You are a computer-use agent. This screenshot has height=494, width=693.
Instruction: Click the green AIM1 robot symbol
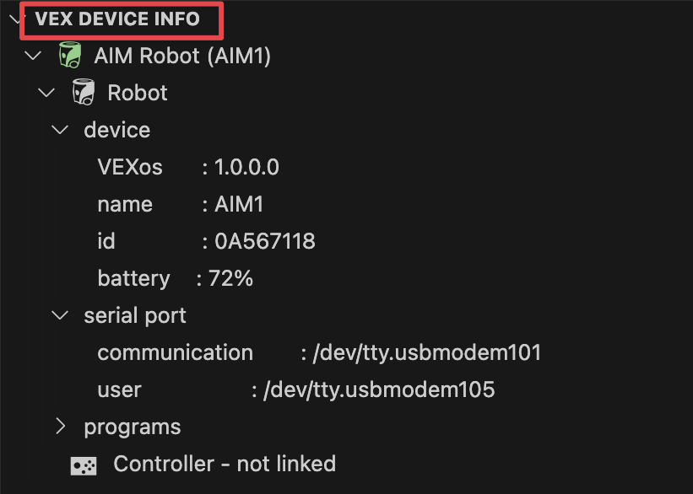point(69,54)
